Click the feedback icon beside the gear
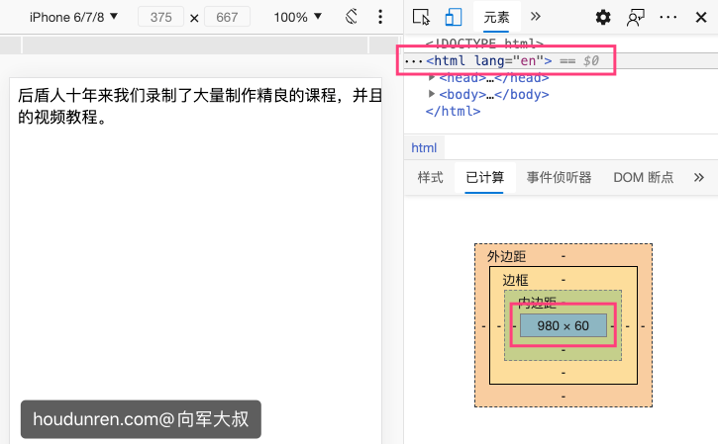The width and height of the screenshot is (718, 444). (x=635, y=17)
